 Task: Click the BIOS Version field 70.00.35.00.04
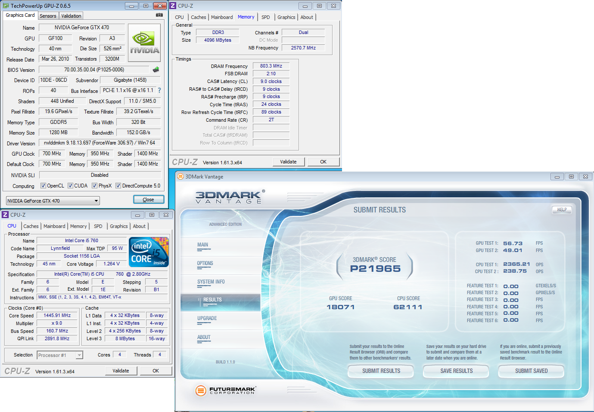[94, 70]
